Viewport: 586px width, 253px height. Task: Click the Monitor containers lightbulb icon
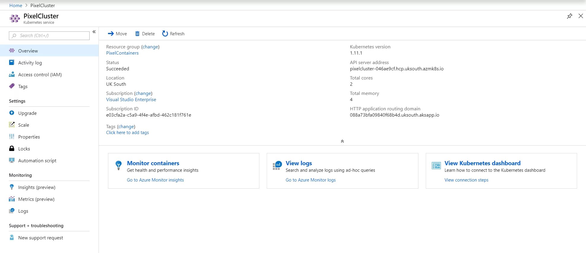[x=118, y=165]
